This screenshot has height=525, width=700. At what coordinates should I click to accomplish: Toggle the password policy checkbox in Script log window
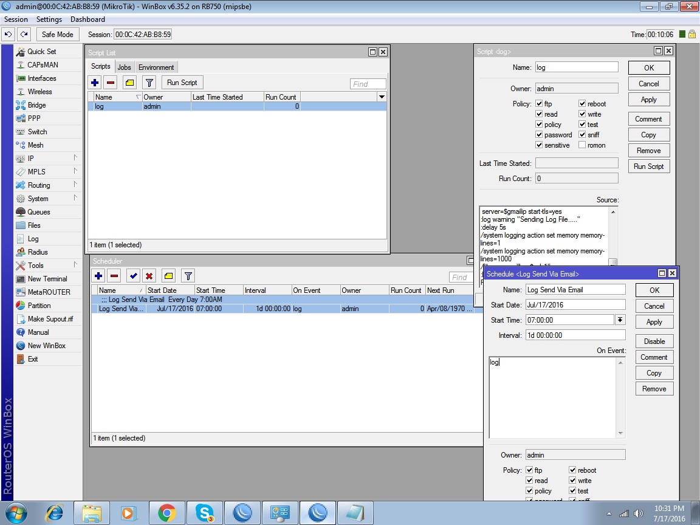(x=539, y=134)
